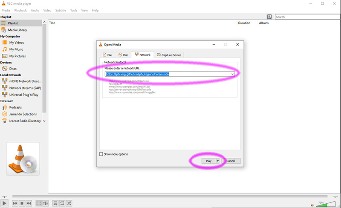Viewport: 341px width, 208px height.
Task: Skip to next media in playlist
Action: click(29, 203)
